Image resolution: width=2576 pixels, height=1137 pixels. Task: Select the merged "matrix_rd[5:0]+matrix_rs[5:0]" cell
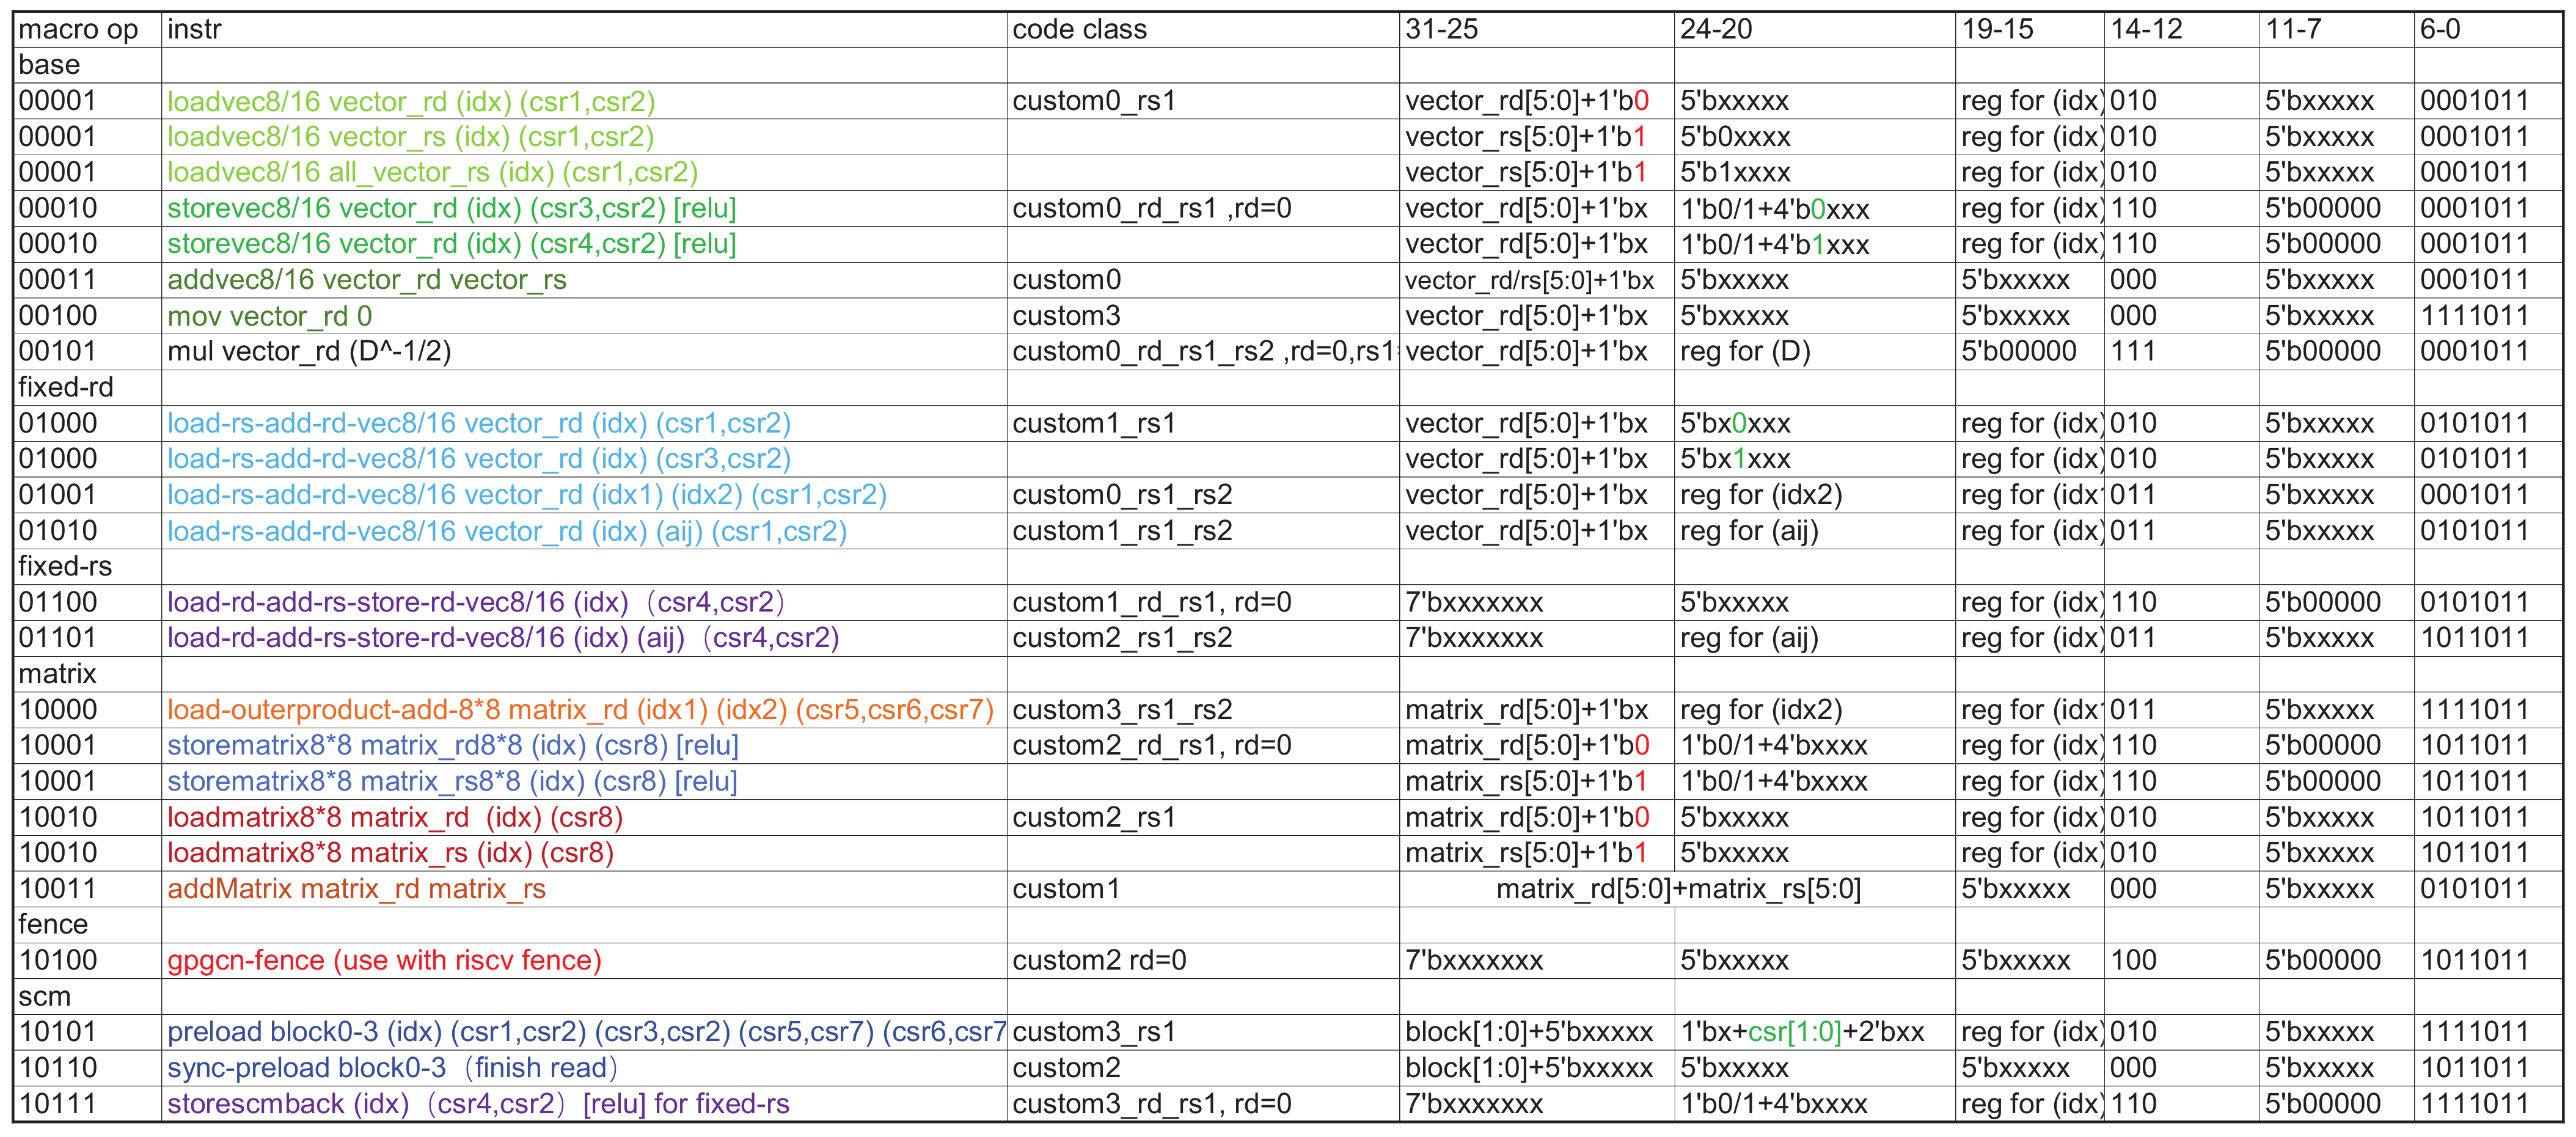point(1677,890)
